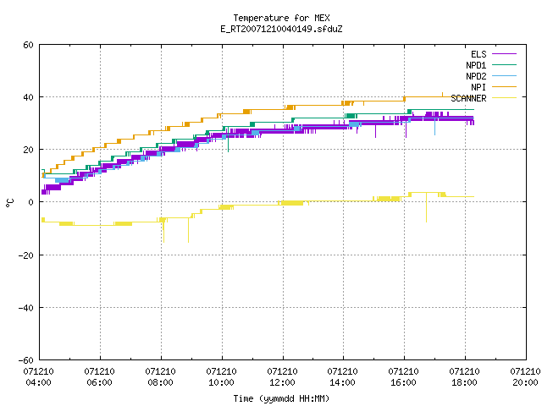Screen dimensions: 542x406
Task: Select the SCANNER legend label
Action: (468, 98)
